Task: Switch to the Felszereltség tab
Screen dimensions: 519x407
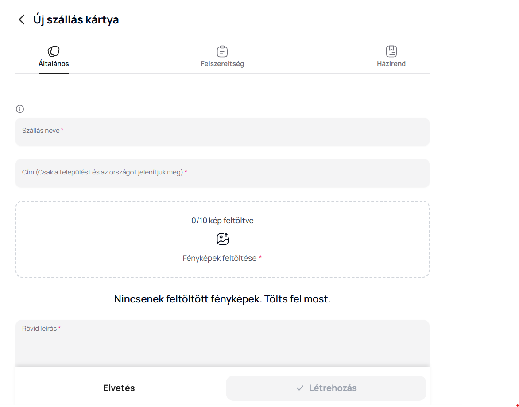Action: point(222,64)
